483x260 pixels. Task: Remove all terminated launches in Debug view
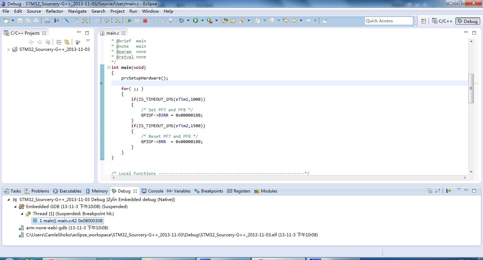429,191
